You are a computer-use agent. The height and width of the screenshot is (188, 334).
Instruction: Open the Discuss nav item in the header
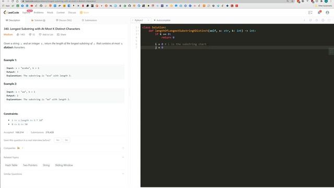click(x=72, y=13)
